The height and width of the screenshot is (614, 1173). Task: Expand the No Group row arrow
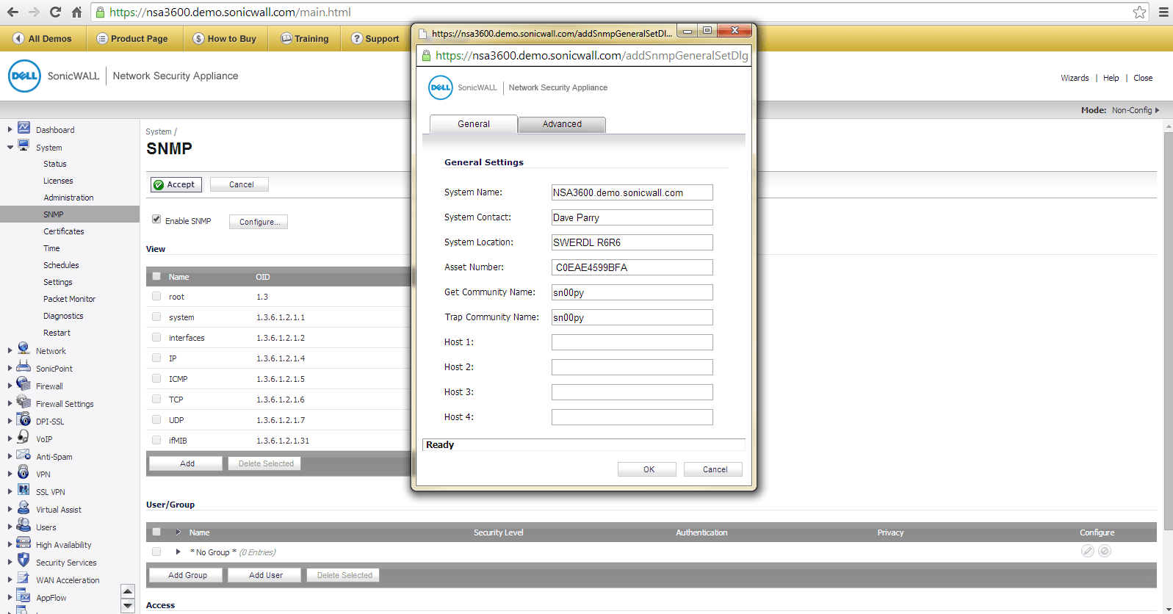(x=178, y=552)
